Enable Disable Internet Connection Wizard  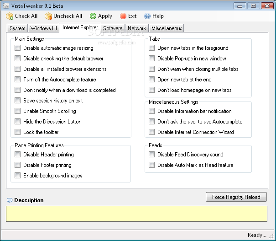pos(151,132)
